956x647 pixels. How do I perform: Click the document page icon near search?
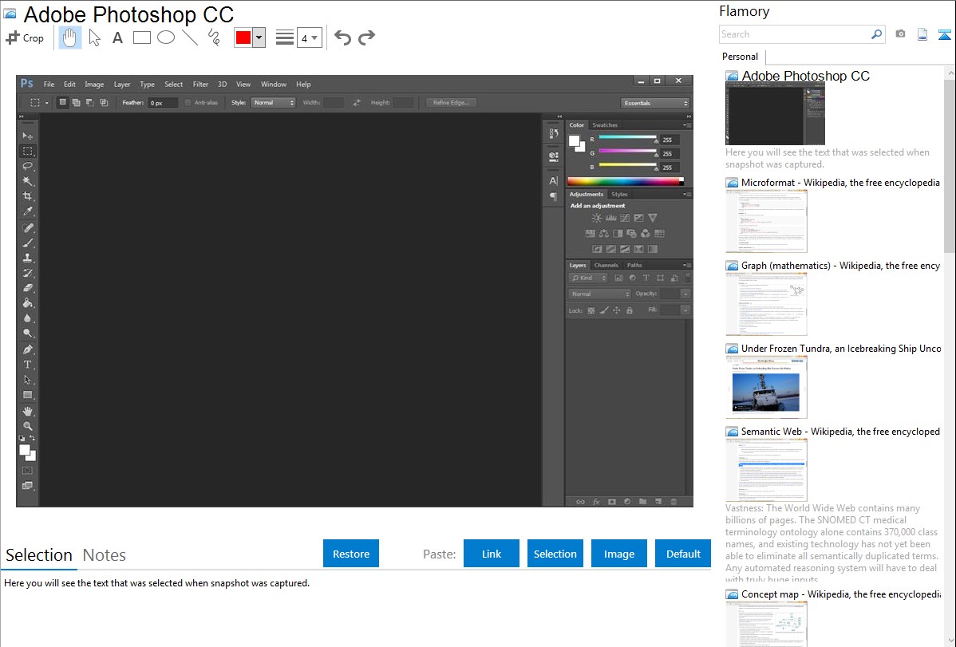922,34
